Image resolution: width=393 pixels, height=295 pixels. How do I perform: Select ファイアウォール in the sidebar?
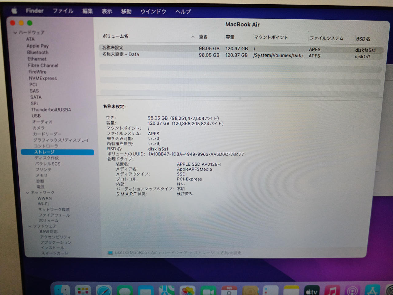pos(54,215)
